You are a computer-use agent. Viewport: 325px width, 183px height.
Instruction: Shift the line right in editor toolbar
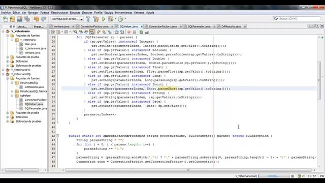pyautogui.click(x=122, y=32)
